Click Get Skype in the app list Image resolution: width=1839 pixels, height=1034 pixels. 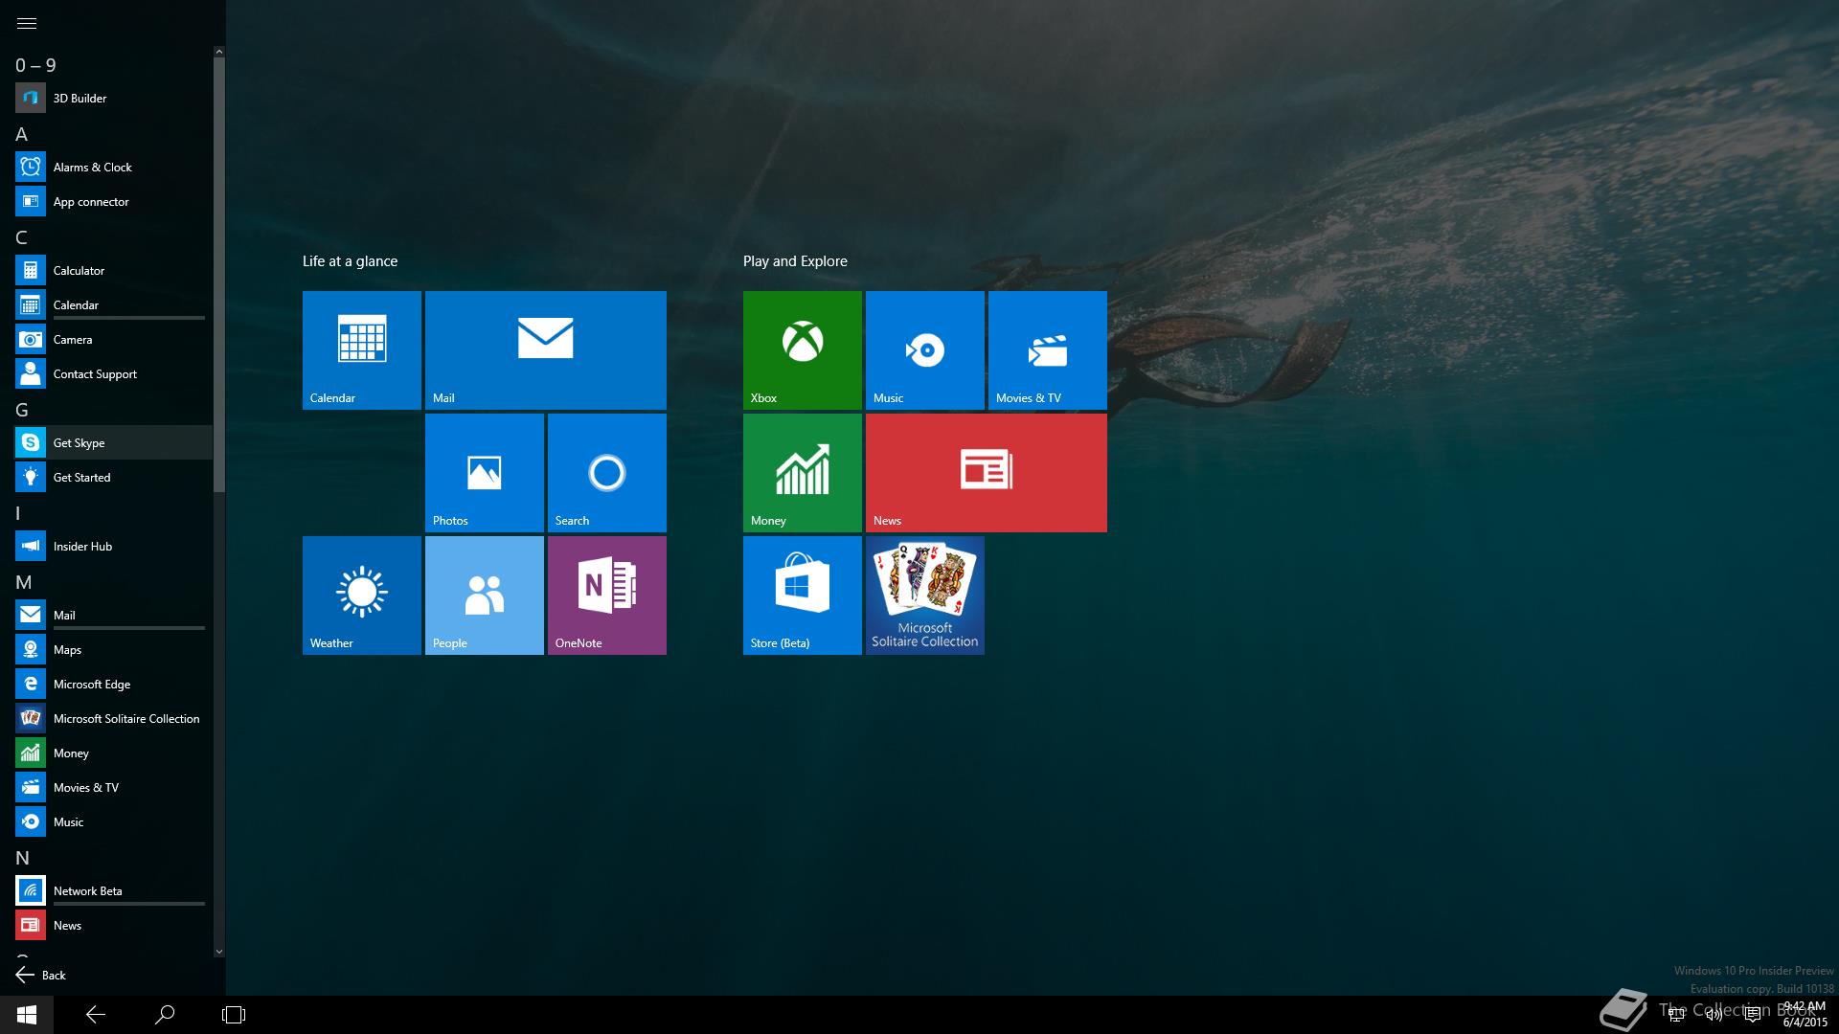pyautogui.click(x=113, y=442)
